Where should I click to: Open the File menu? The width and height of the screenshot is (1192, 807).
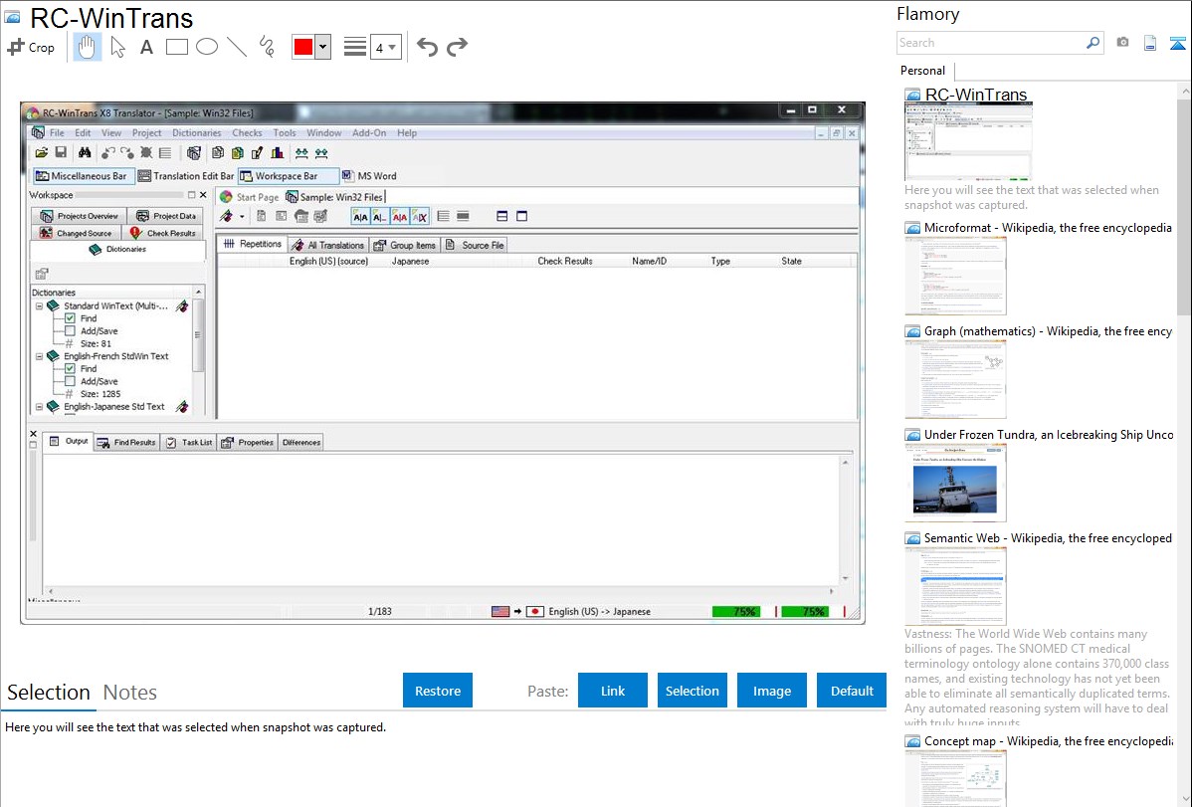[x=57, y=133]
